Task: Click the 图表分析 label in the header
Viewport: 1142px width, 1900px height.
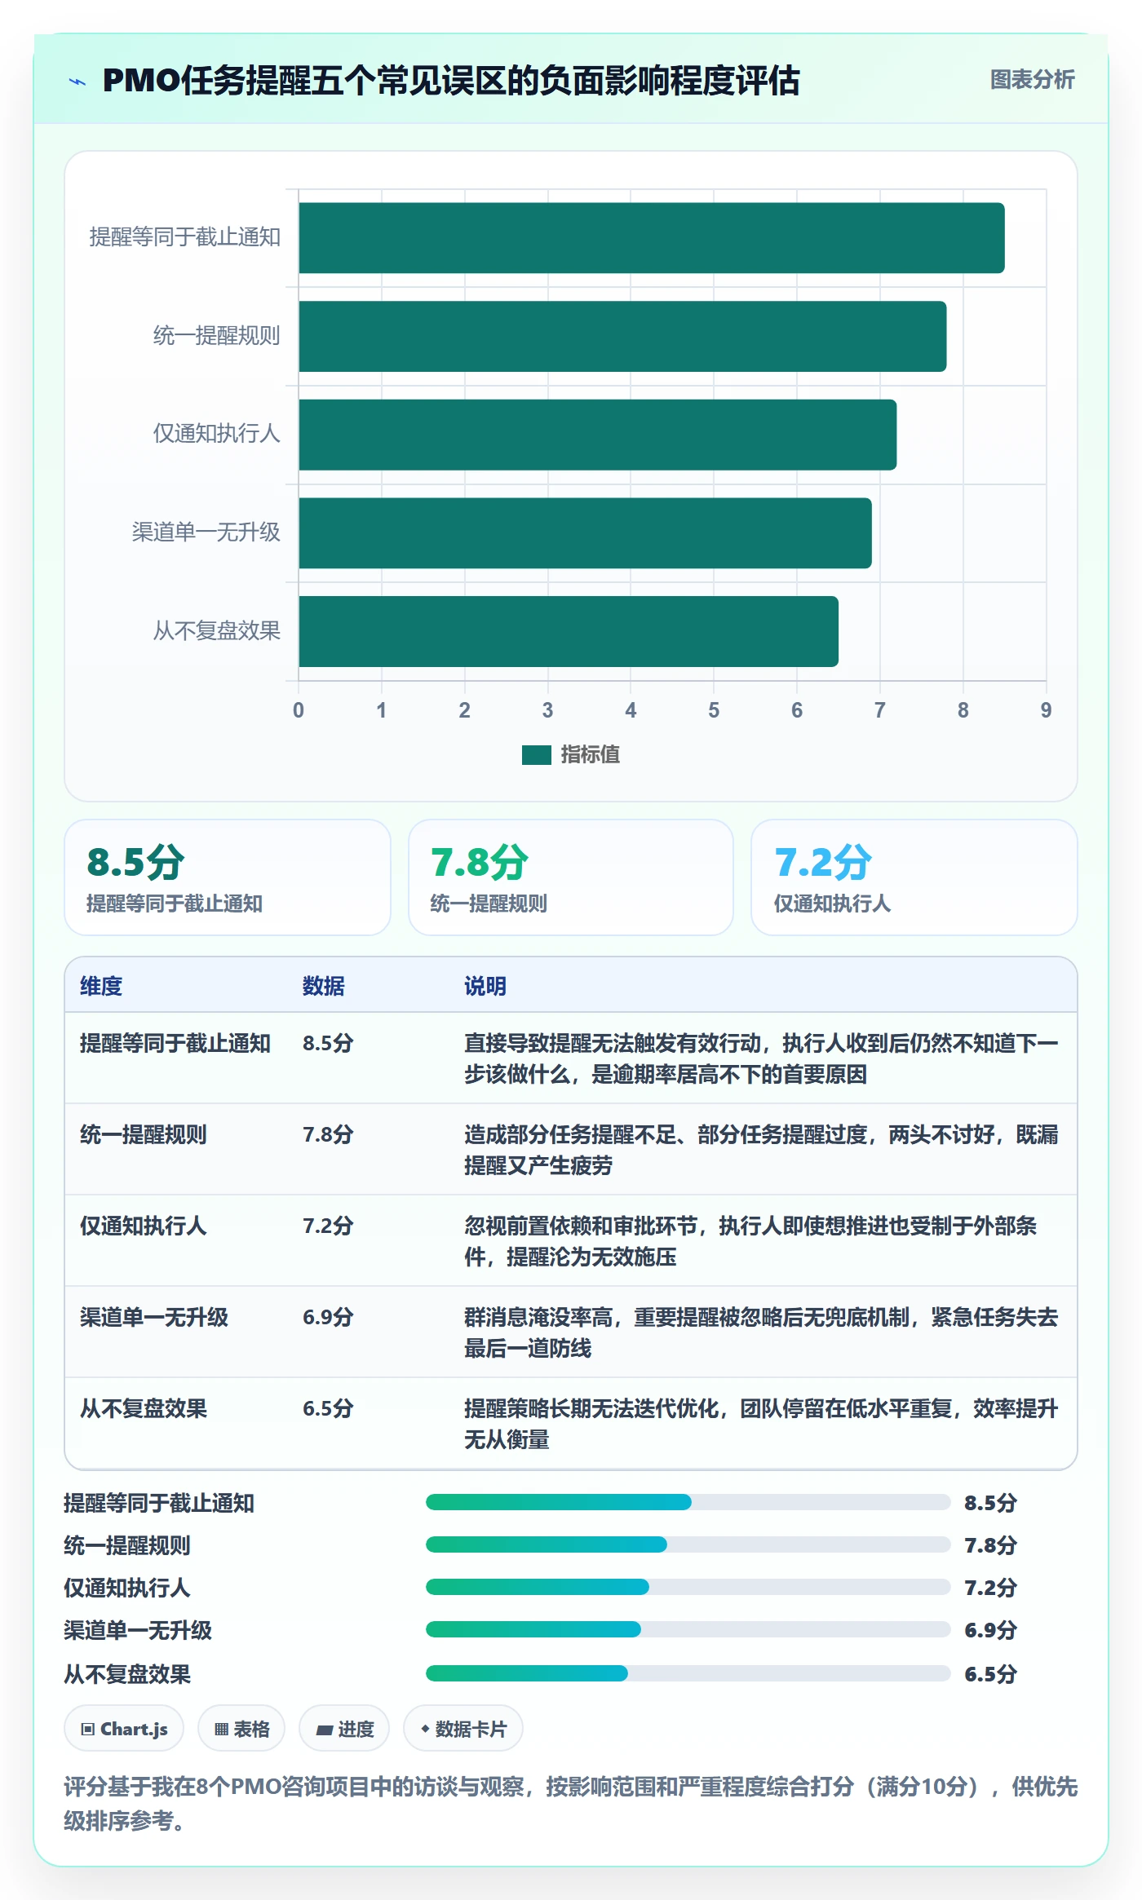Action: 1032,79
